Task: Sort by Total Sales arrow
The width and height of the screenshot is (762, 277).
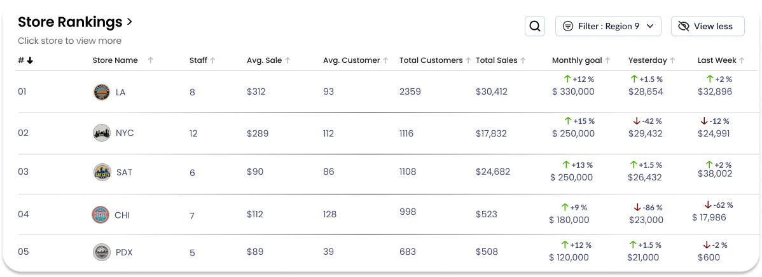Action: click(523, 61)
